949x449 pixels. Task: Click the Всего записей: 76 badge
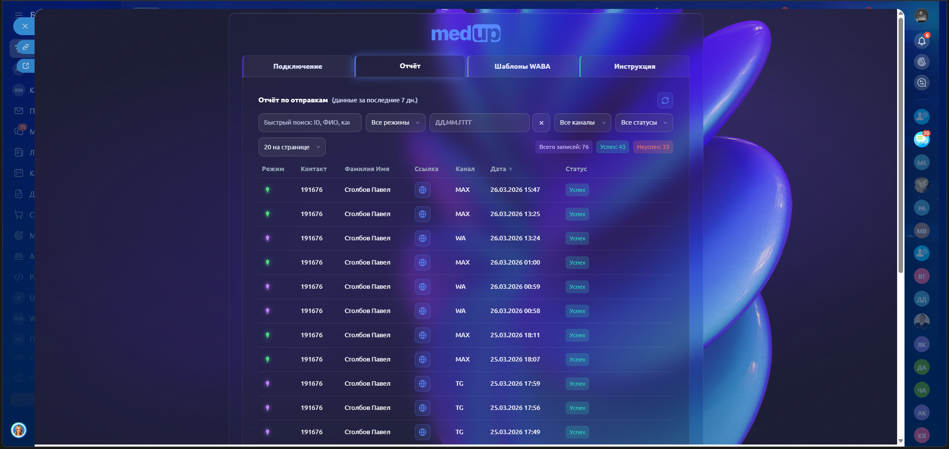pos(564,147)
